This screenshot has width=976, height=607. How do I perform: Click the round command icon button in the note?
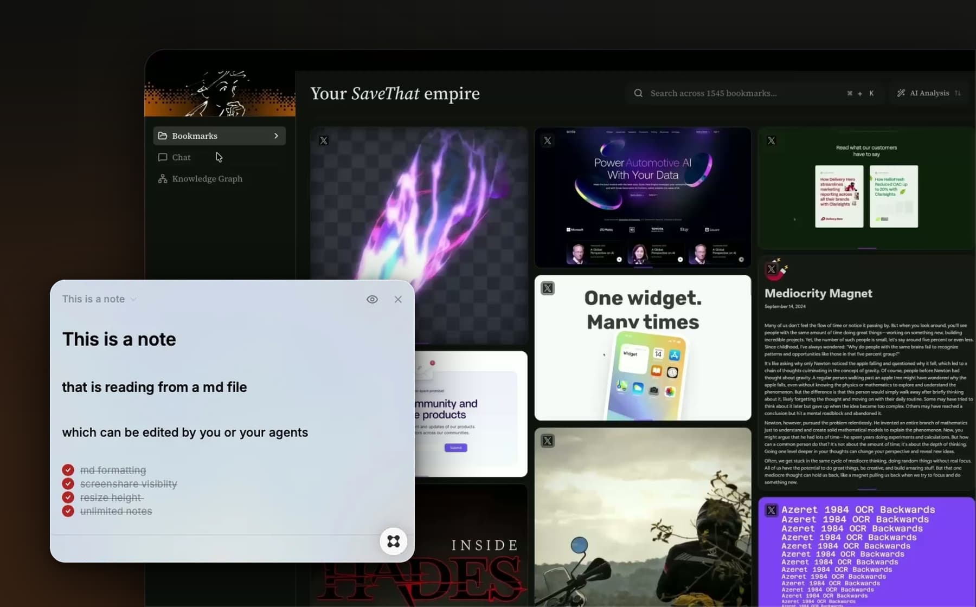[x=394, y=541]
